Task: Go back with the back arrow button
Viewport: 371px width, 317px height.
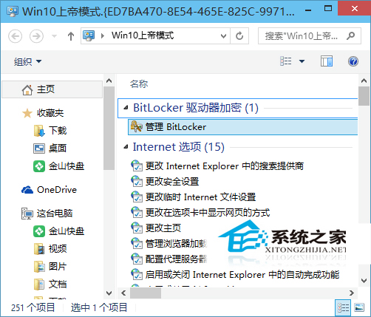Action: (16, 36)
